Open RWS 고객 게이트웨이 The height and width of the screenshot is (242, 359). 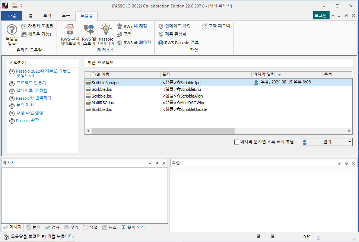point(70,34)
